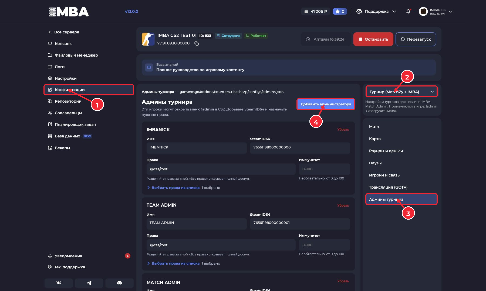Click TEAM ADMIN immunity input field
The image size is (486, 291).
pos(325,245)
